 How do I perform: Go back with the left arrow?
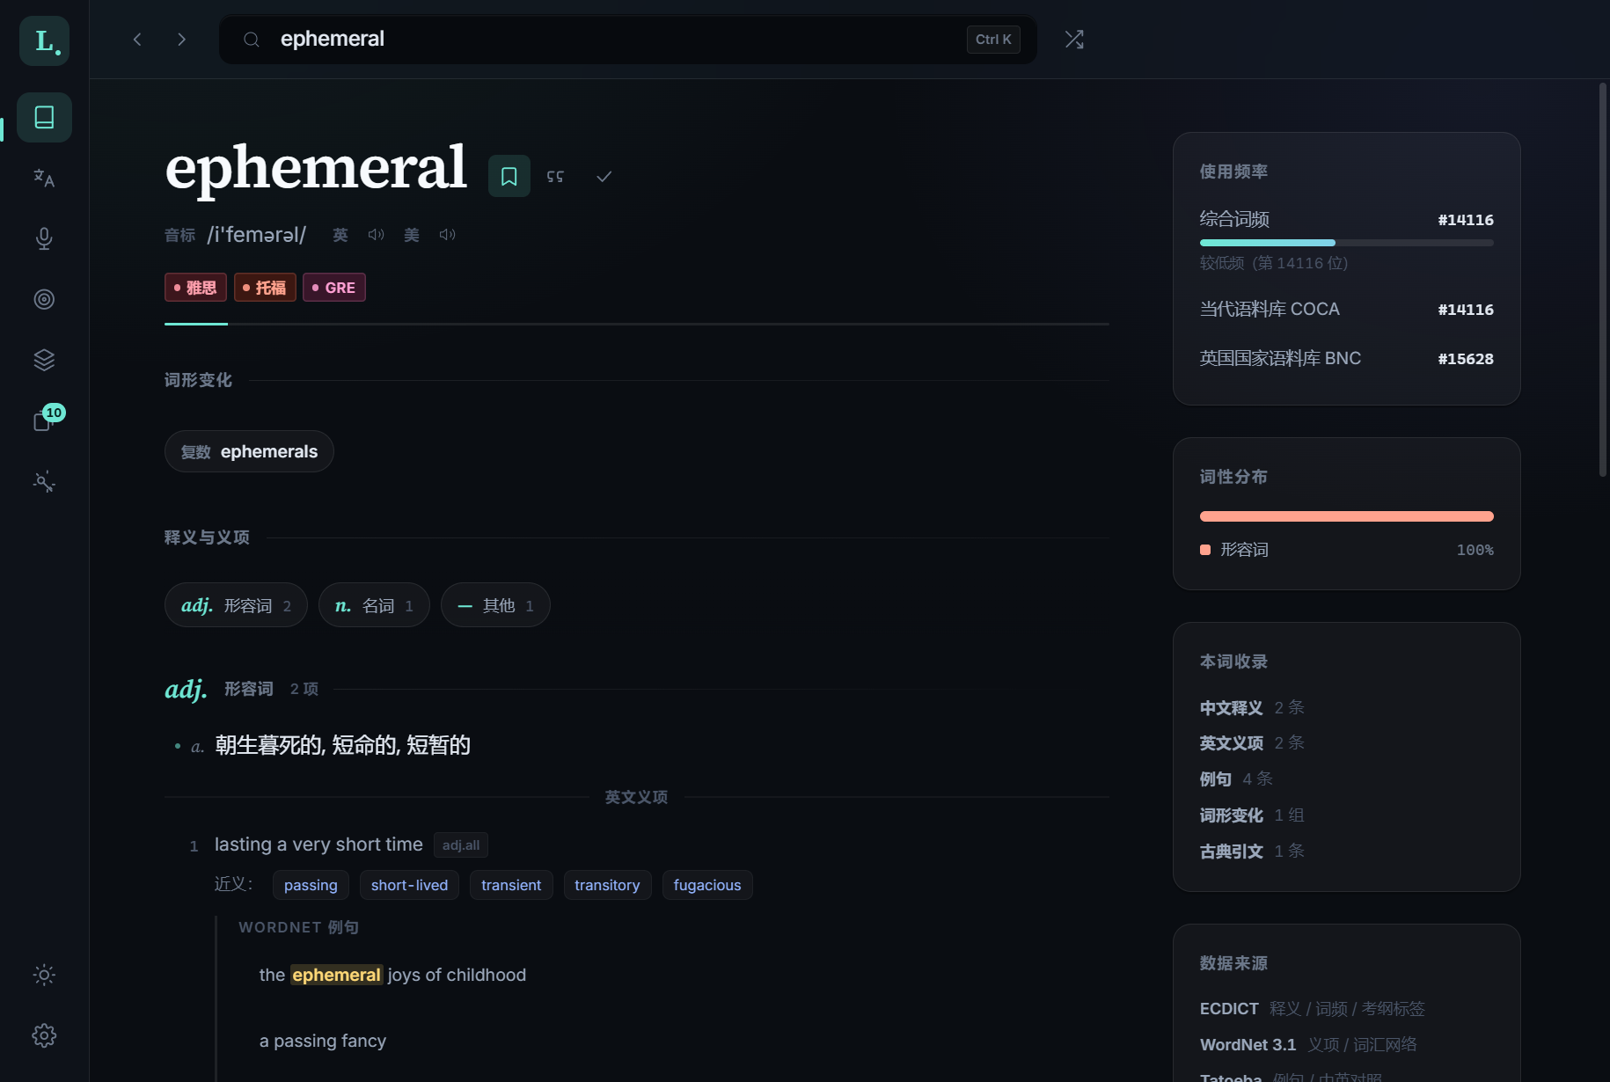coord(137,40)
